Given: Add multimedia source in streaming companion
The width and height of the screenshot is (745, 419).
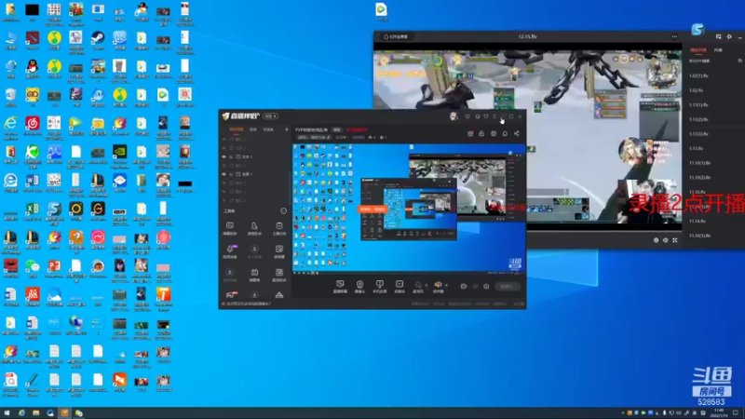Looking at the screenshot, I should [x=400, y=286].
